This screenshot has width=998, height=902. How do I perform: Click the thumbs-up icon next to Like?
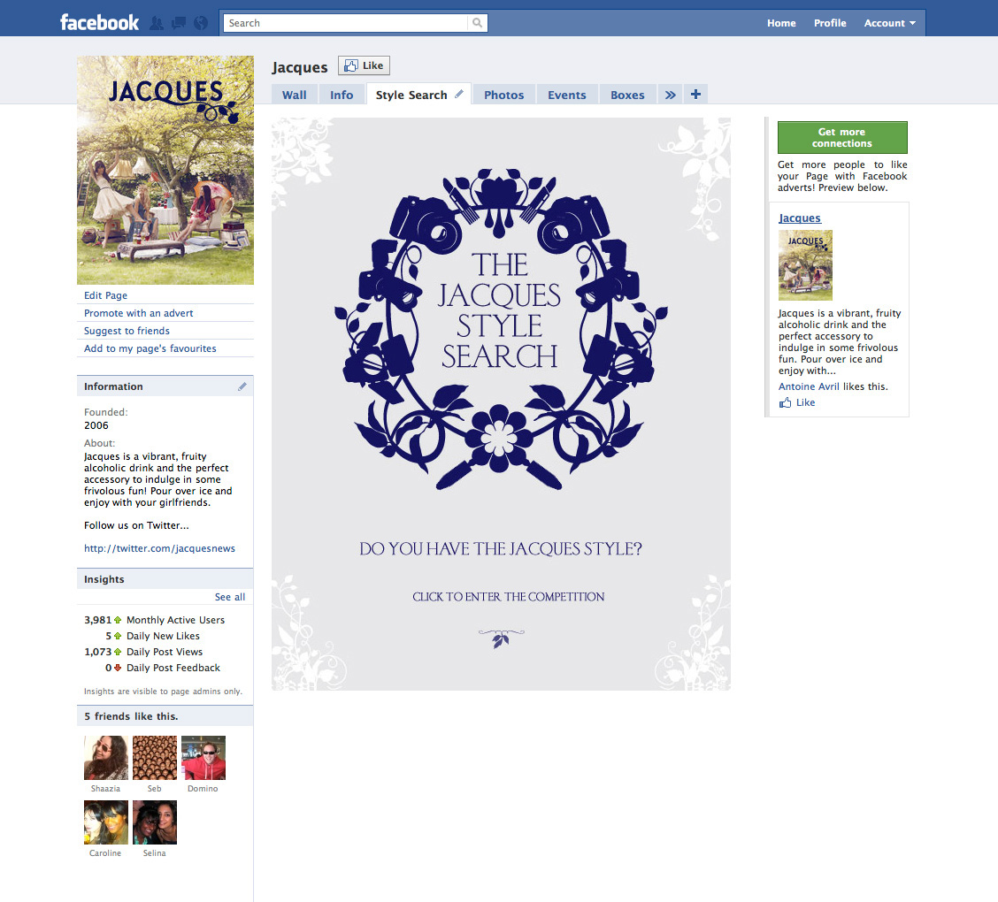pos(351,65)
